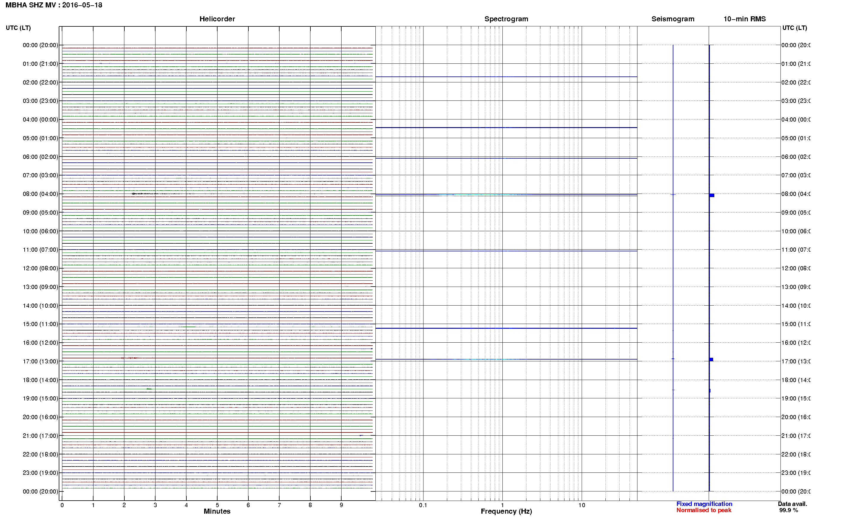Image resolution: width=844 pixels, height=527 pixels.
Task: Click the left 03:00 (23:00) time label
Action: pyautogui.click(x=40, y=101)
